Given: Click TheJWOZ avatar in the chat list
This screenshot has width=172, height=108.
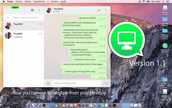Looking at the screenshot, I should [x=8, y=26].
